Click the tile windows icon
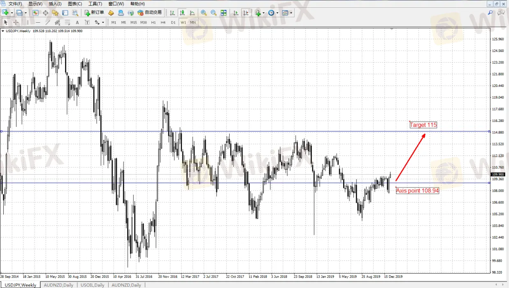Image resolution: width=509 pixels, height=288 pixels. pyautogui.click(x=223, y=13)
